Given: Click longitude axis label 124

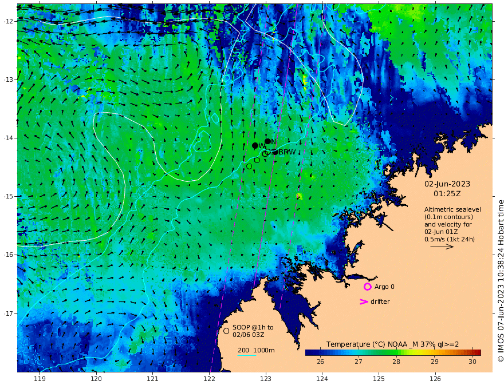Looking at the screenshot, I should point(322,379).
